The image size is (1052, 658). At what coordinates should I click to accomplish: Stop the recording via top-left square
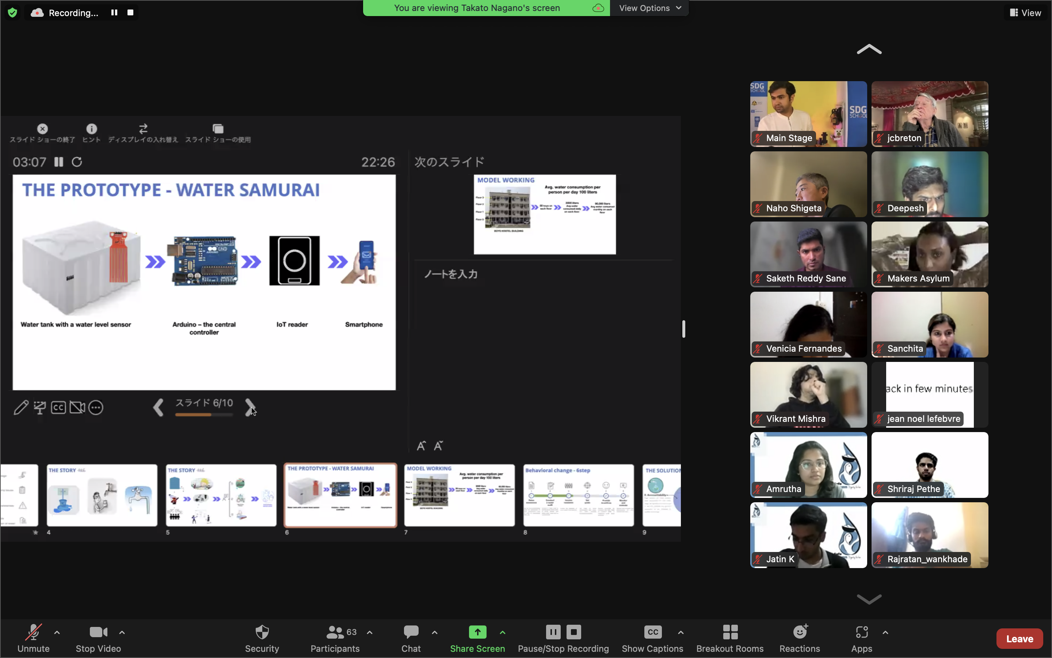point(130,13)
